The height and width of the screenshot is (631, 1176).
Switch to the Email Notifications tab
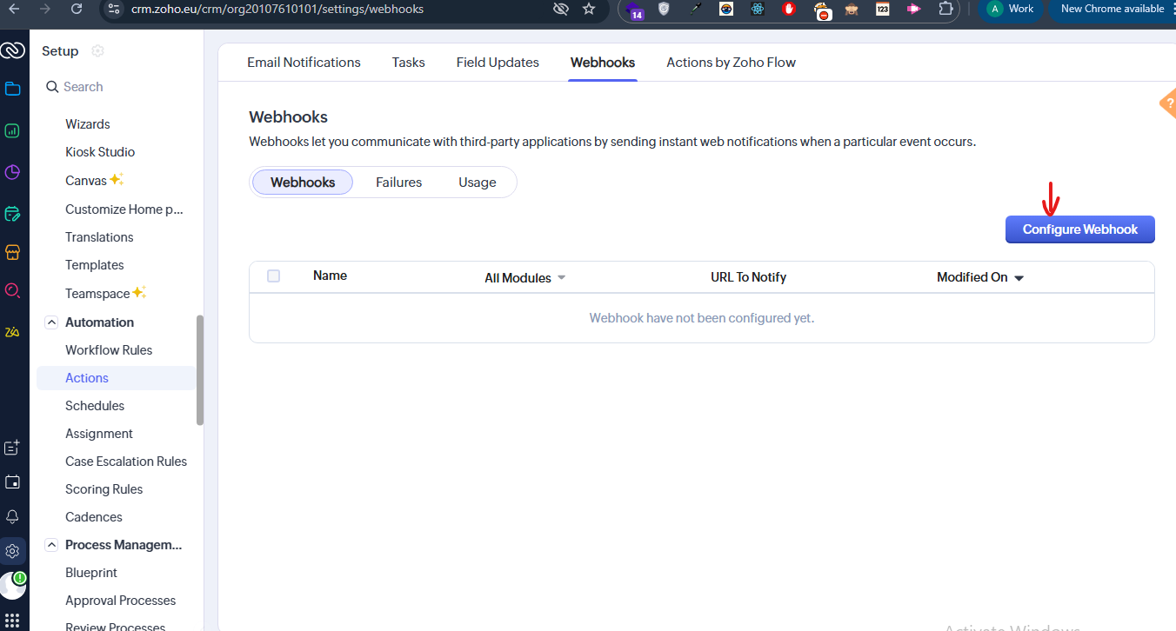coord(304,63)
